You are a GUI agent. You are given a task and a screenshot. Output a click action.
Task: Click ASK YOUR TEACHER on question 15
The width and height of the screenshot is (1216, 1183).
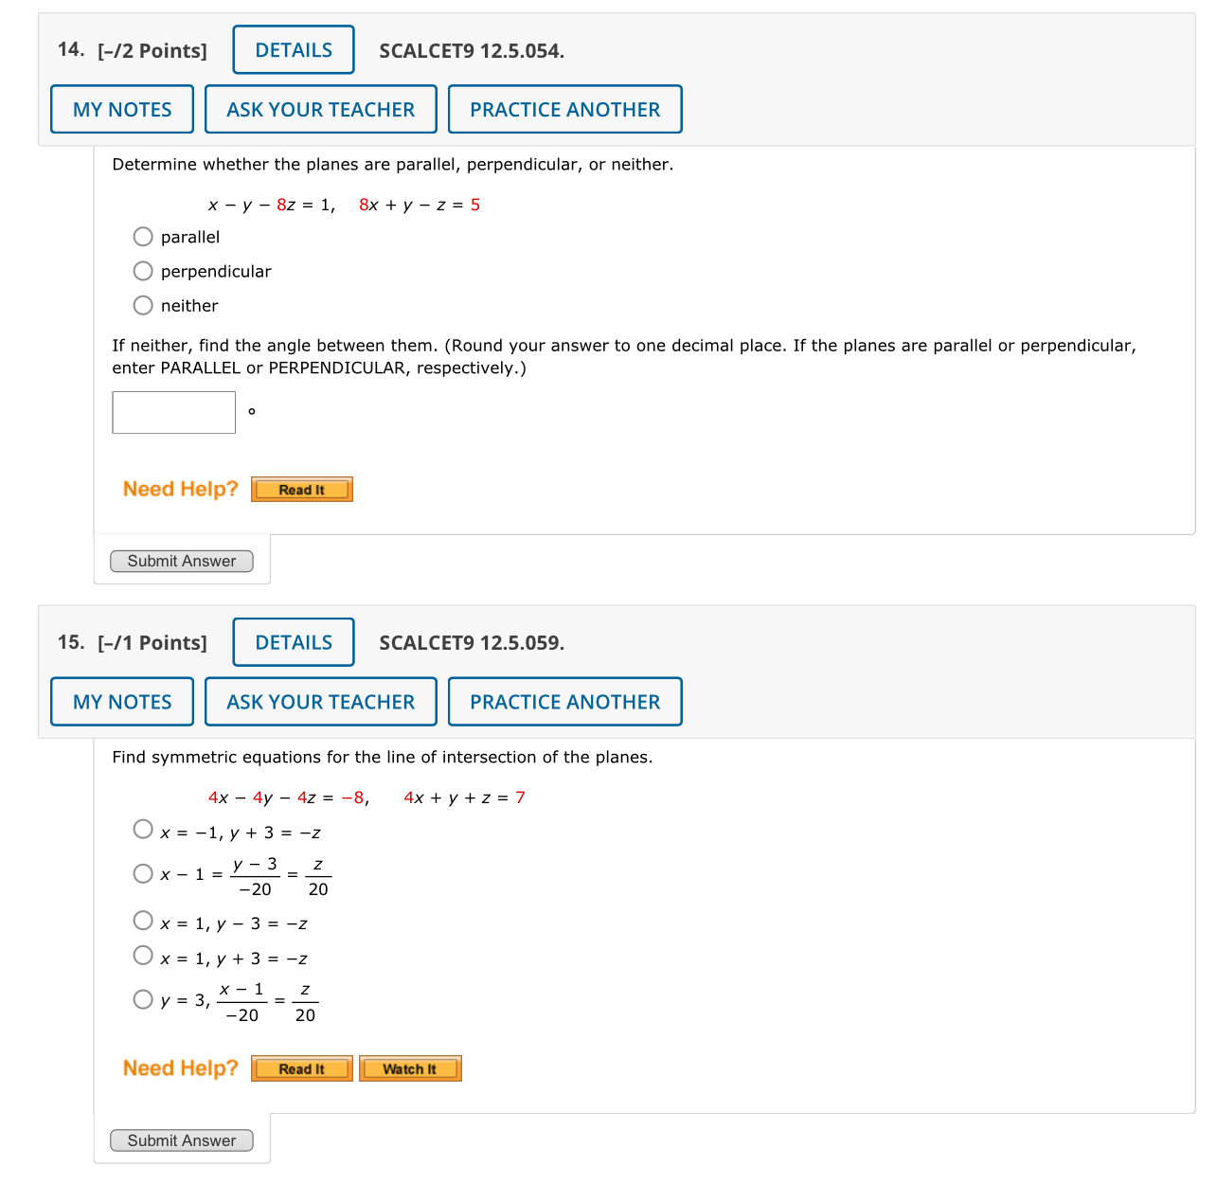[x=320, y=701]
